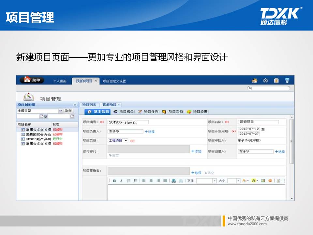Click the 刷新 refresh button
Viewport: 313px width, 235px height.
point(68,111)
